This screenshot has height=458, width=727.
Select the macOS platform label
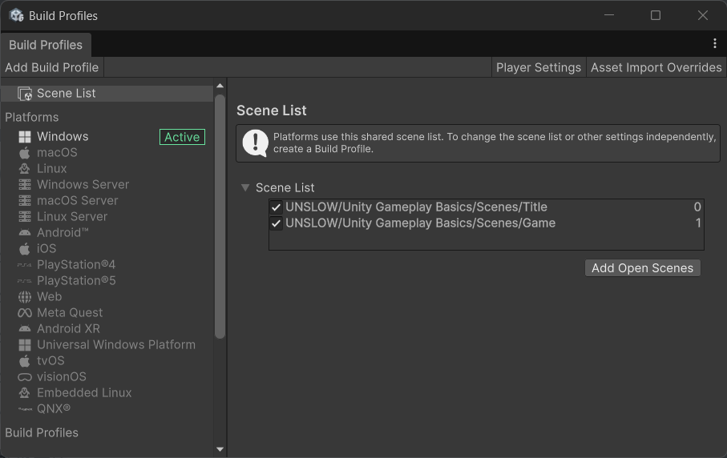coord(57,152)
